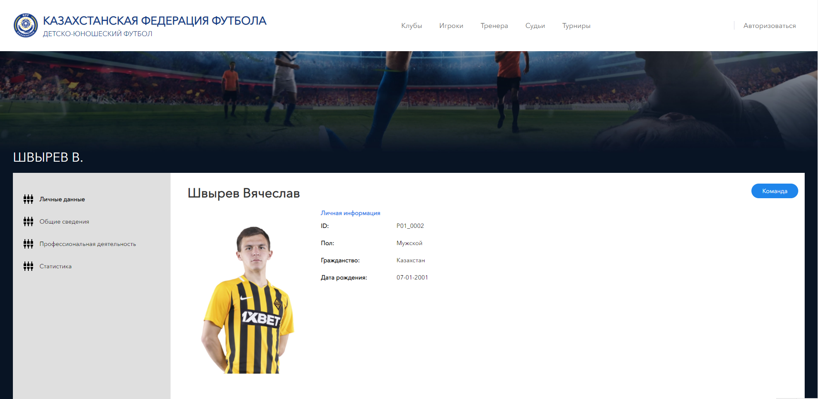Image resolution: width=818 pixels, height=399 pixels.
Task: Click the citizenship value Казахстан
Action: [411, 260]
